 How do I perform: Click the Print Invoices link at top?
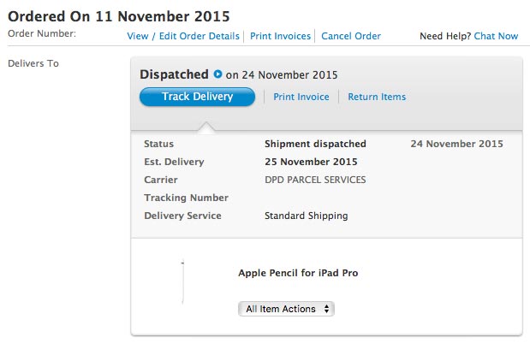tap(280, 36)
